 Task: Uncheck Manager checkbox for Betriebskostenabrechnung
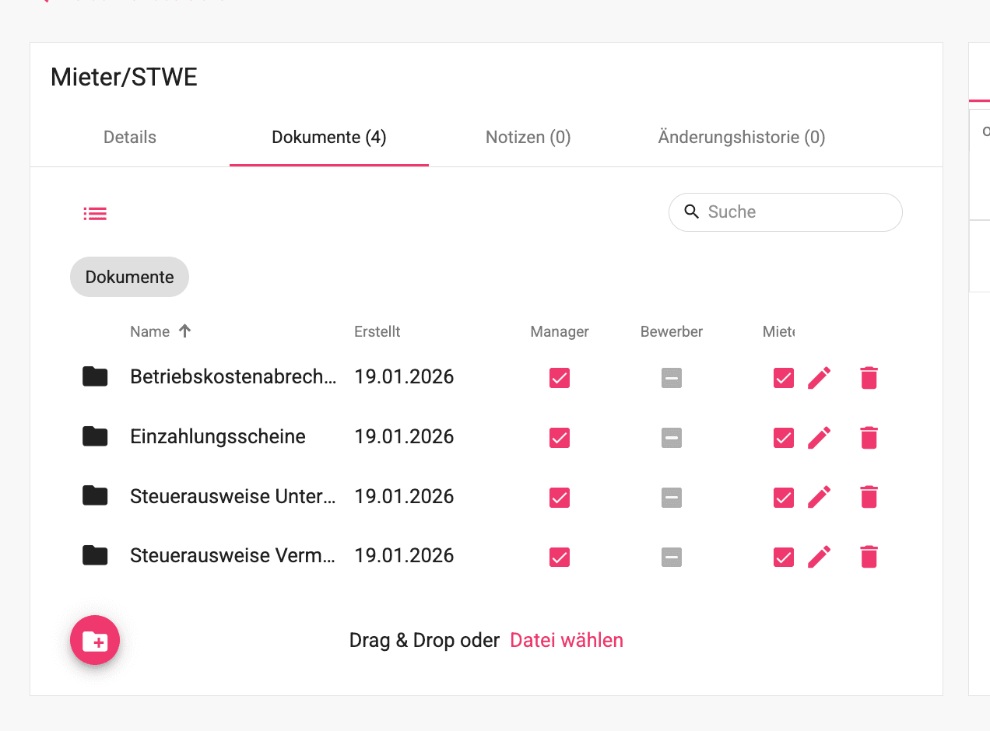point(560,378)
